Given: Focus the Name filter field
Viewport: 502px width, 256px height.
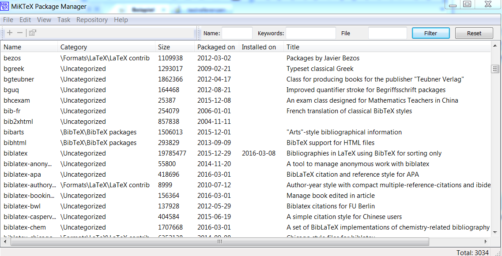Looking at the screenshot, I should [237, 33].
